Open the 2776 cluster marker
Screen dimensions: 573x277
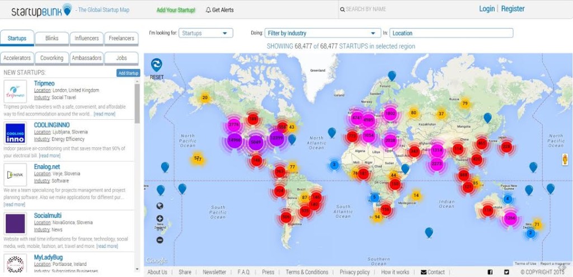233,124
